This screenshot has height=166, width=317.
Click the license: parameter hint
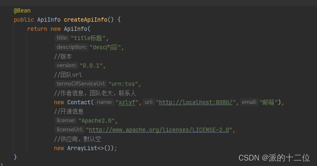pos(66,121)
